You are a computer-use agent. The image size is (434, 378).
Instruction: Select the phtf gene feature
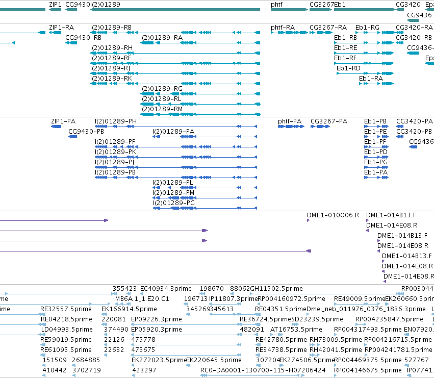(x=289, y=10)
